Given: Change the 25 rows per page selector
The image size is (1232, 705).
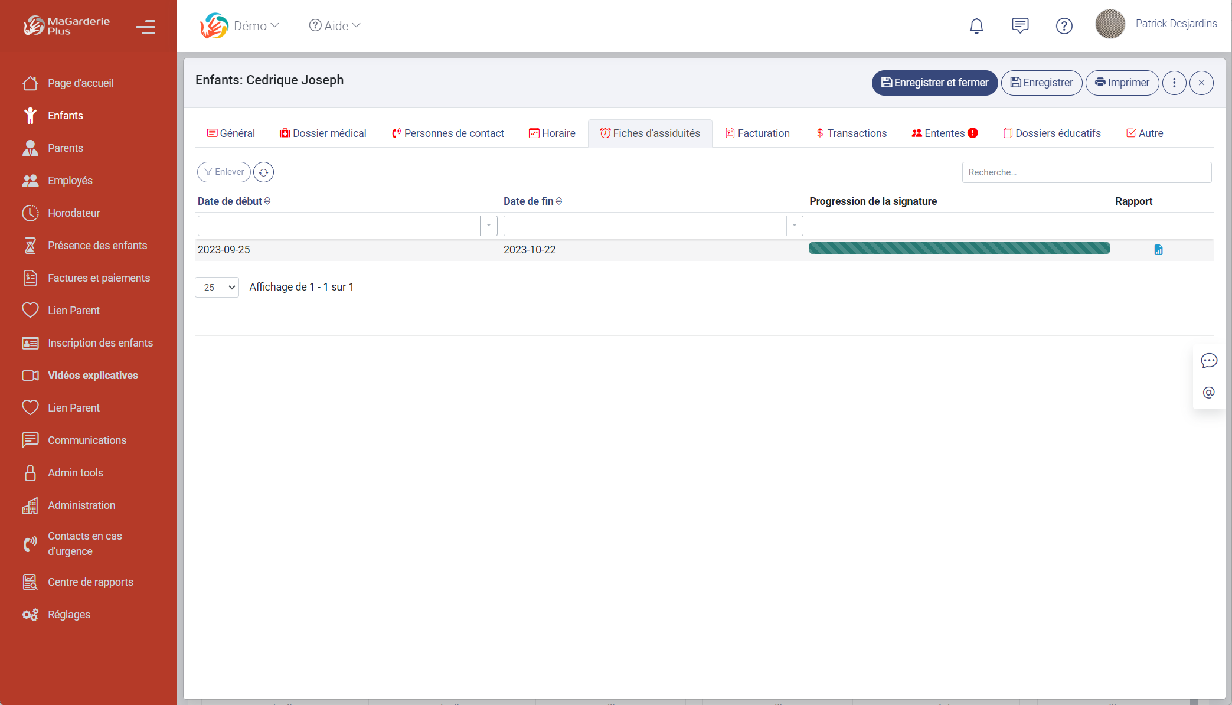Looking at the screenshot, I should [x=217, y=288].
